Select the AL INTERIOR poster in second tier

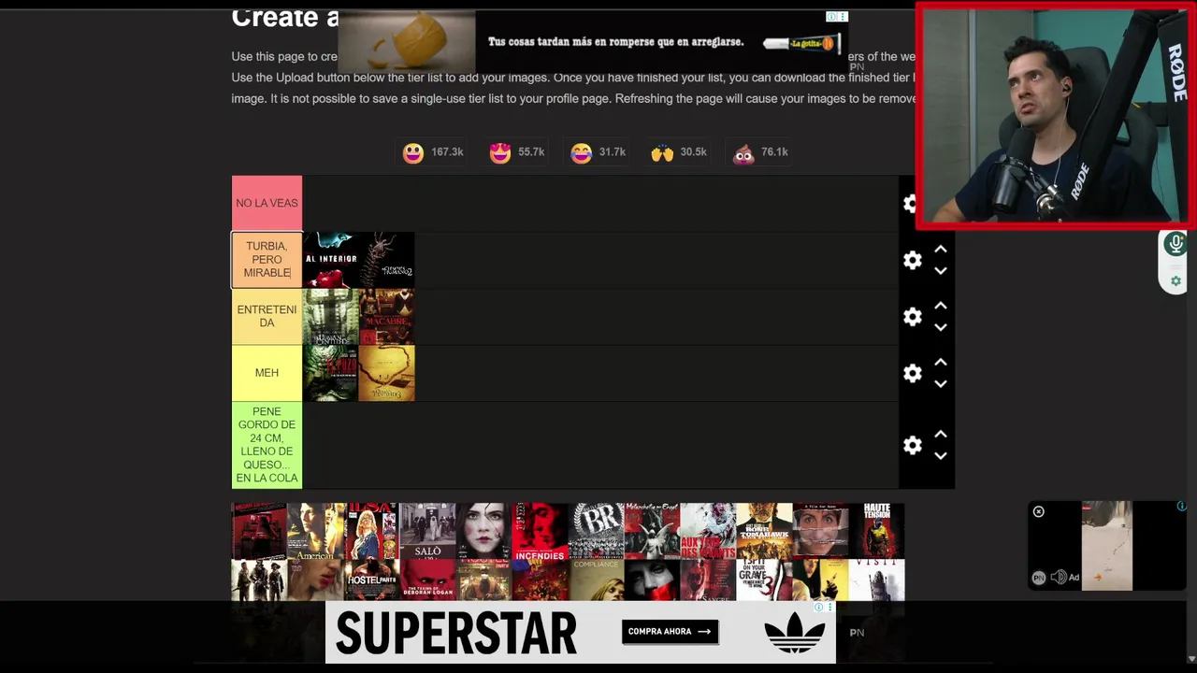tap(330, 260)
